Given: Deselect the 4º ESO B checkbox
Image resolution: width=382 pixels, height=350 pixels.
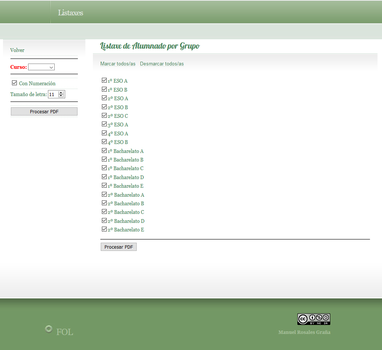Looking at the screenshot, I should tap(104, 142).
